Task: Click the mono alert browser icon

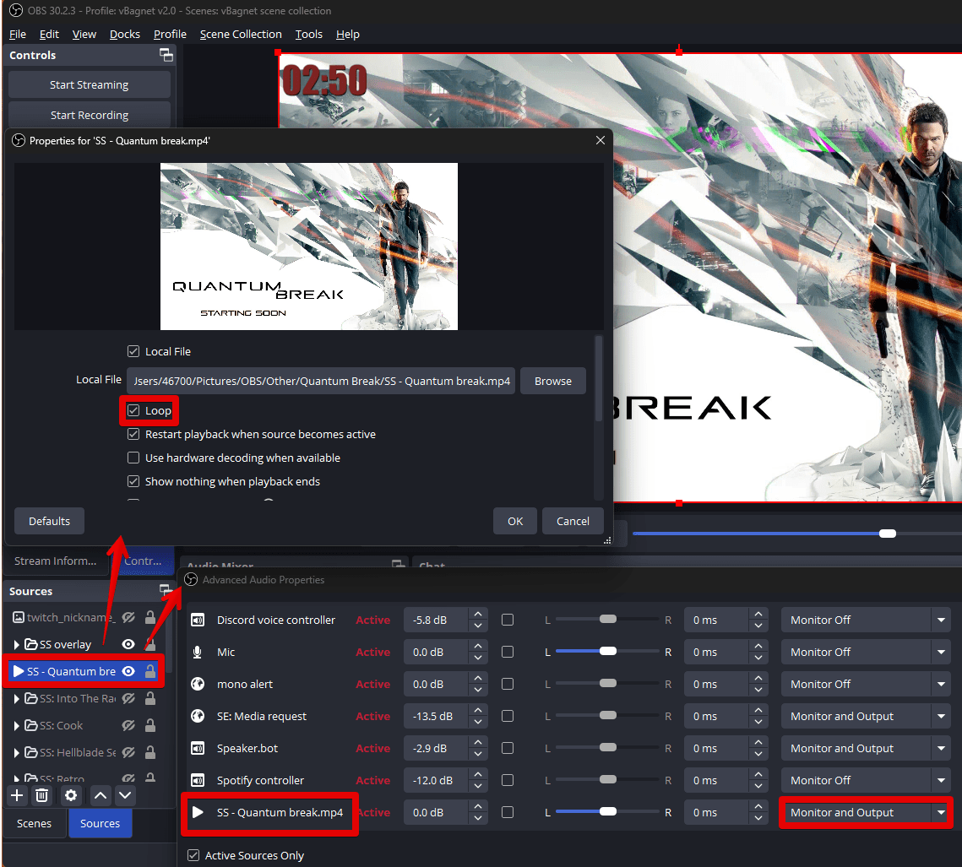Action: click(198, 684)
